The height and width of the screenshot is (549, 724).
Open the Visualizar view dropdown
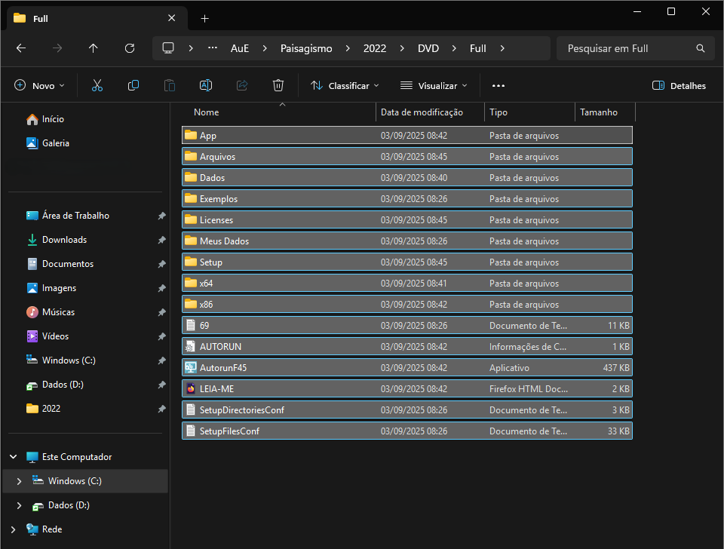tap(434, 86)
